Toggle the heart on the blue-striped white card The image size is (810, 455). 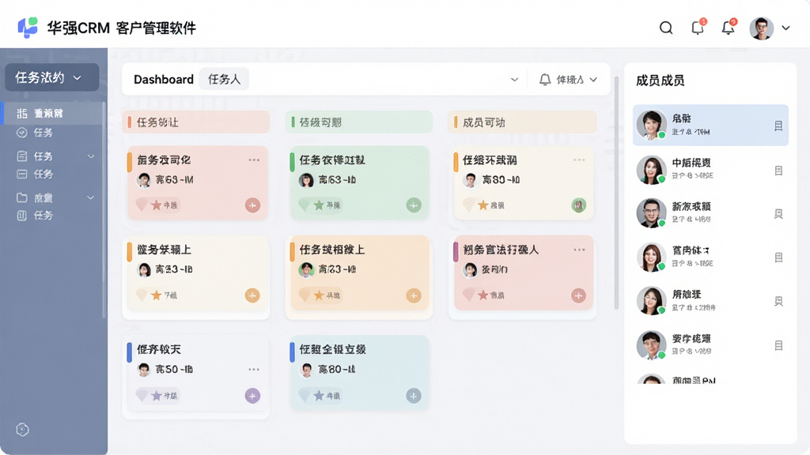tap(142, 396)
